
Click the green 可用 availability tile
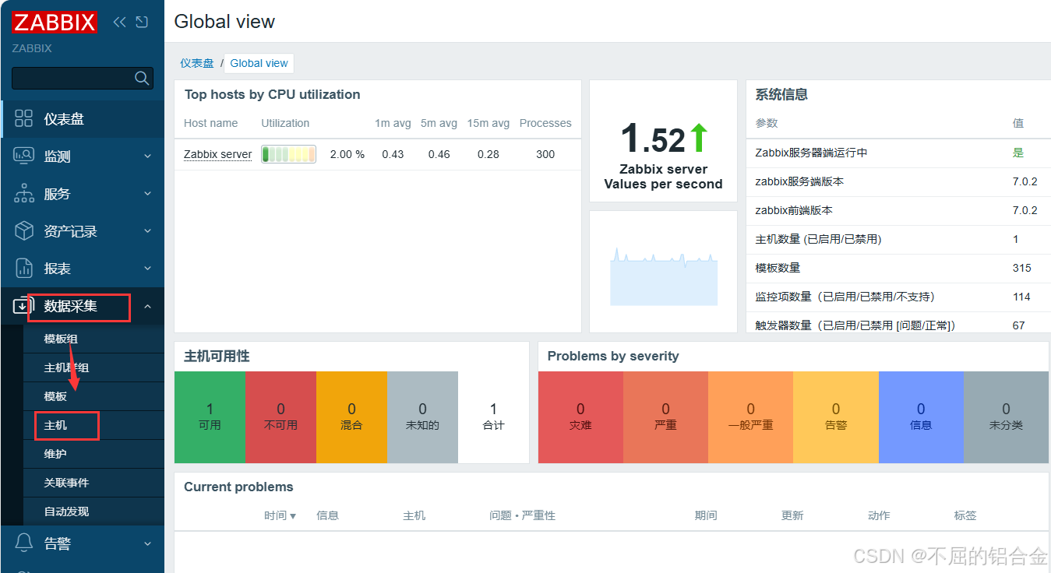pyautogui.click(x=210, y=417)
